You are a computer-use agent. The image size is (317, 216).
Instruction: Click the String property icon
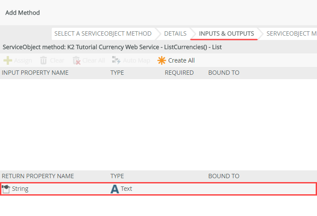pyautogui.click(x=6, y=189)
